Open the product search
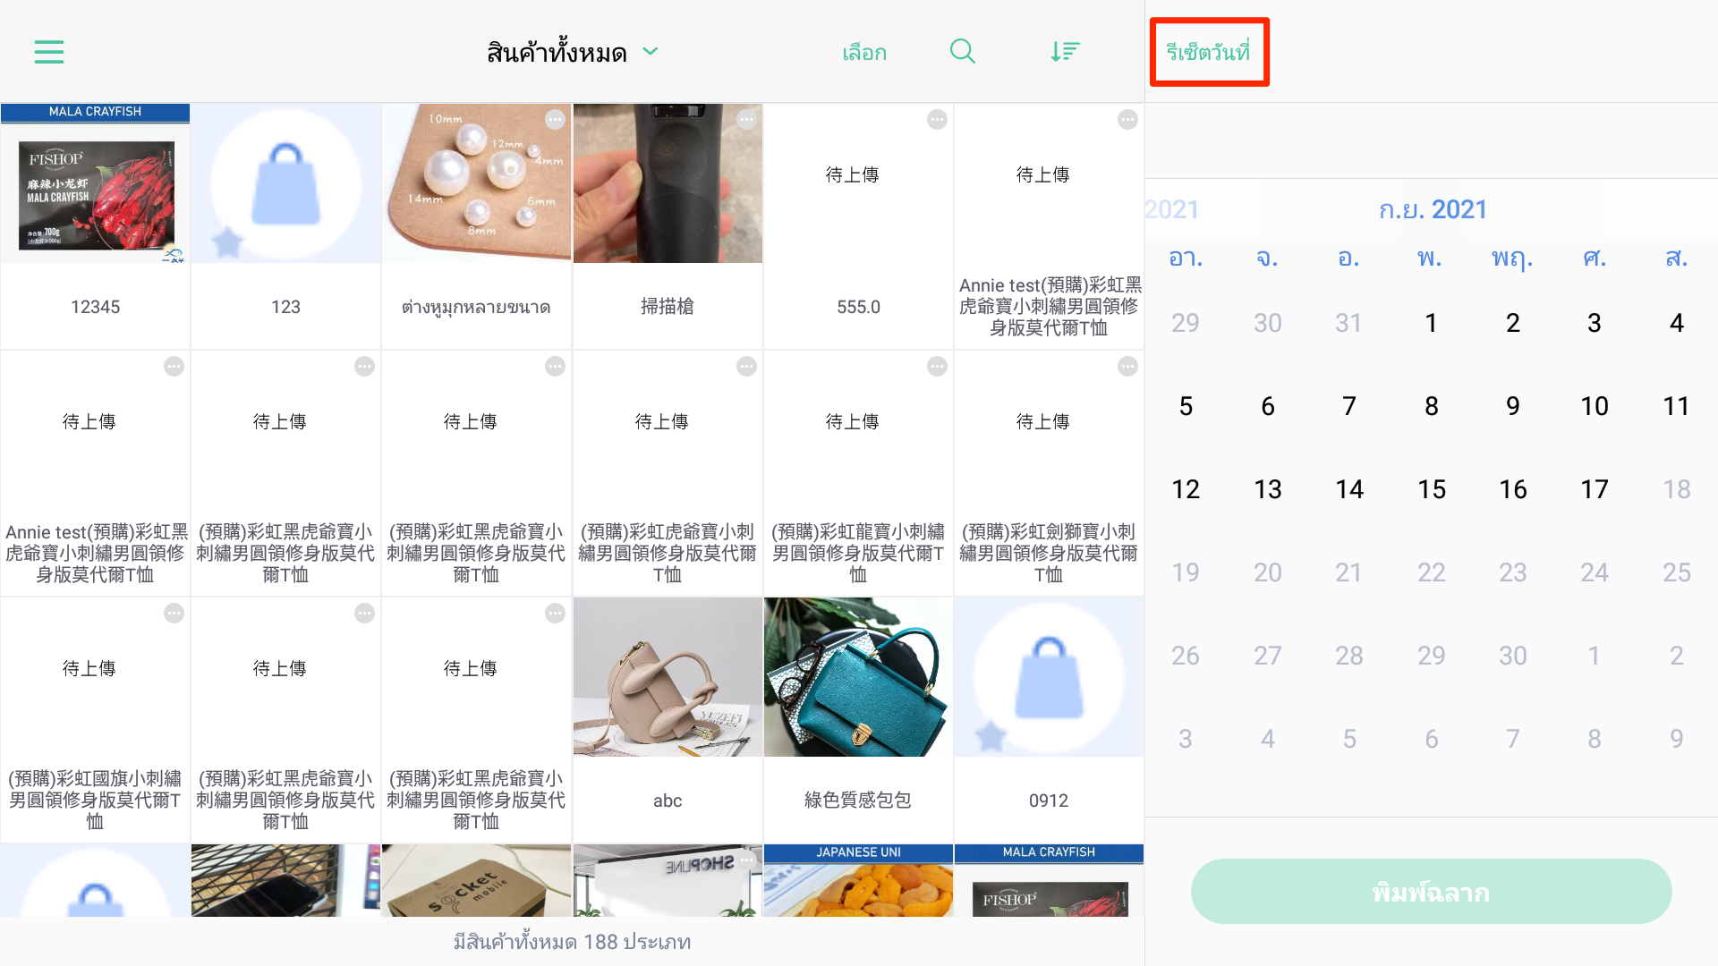This screenshot has width=1718, height=966. coord(963,51)
